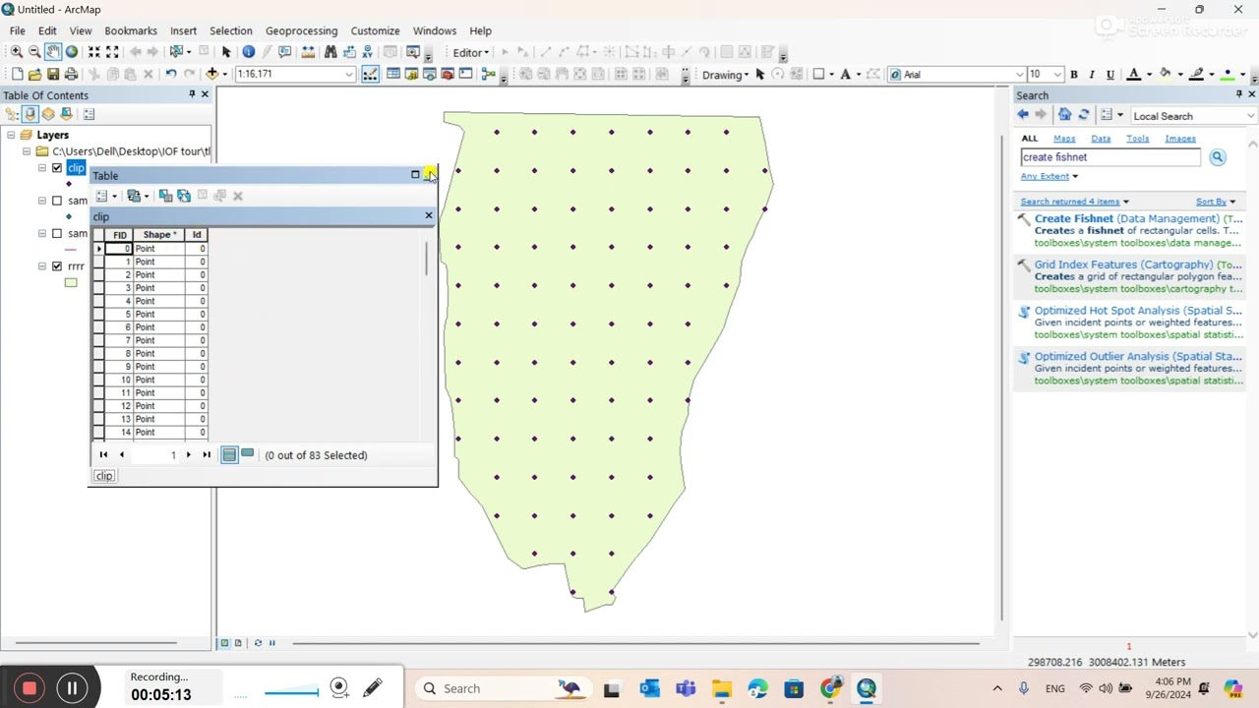The height and width of the screenshot is (708, 1259).
Task: Click the Full Extent globe icon
Action: [x=72, y=52]
